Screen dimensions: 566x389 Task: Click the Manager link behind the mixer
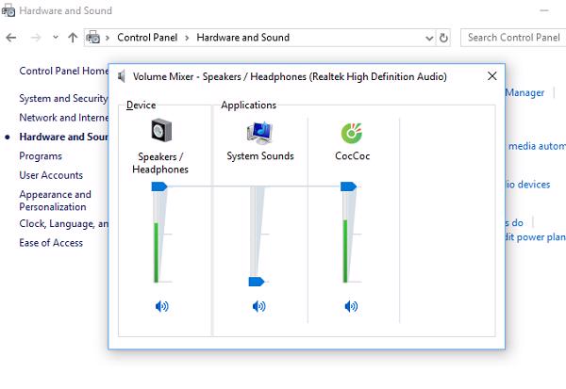[x=524, y=92]
